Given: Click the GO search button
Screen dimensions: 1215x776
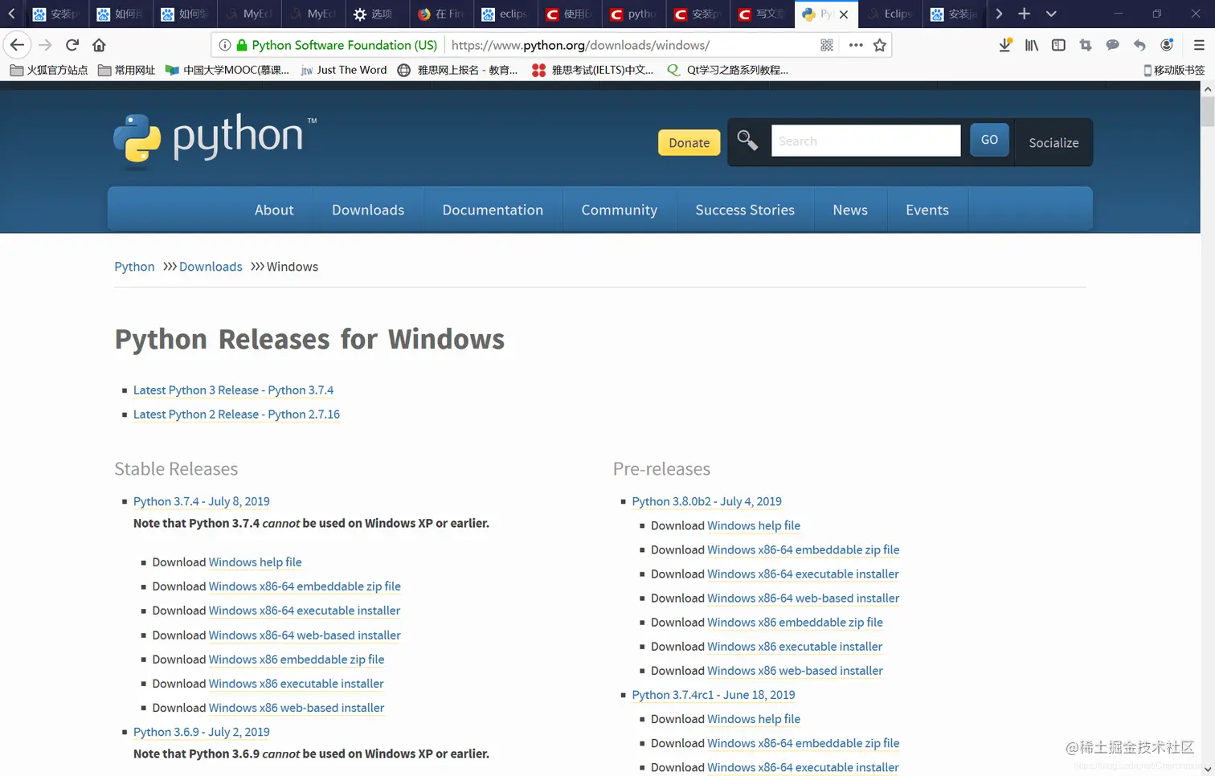Looking at the screenshot, I should pyautogui.click(x=989, y=140).
